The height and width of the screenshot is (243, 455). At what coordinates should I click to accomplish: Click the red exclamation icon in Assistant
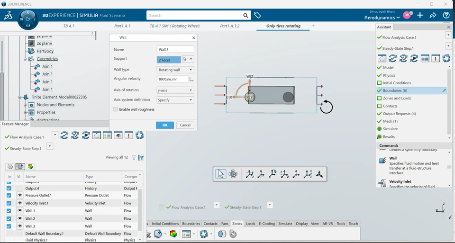coord(436,59)
